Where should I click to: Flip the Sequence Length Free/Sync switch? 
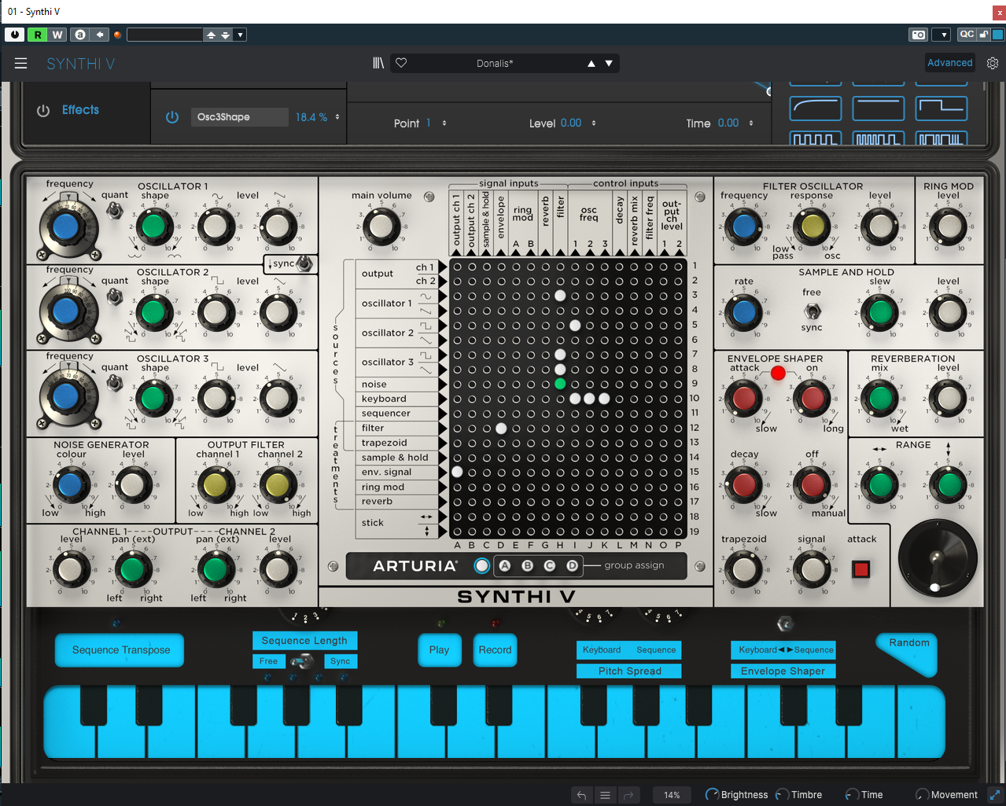pos(303,661)
